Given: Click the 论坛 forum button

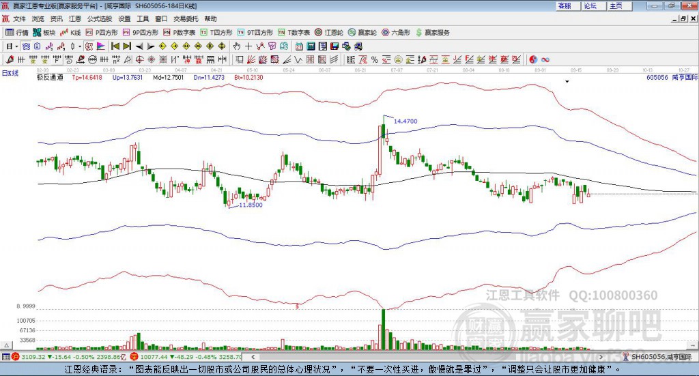Looking at the screenshot, I should point(590,5).
